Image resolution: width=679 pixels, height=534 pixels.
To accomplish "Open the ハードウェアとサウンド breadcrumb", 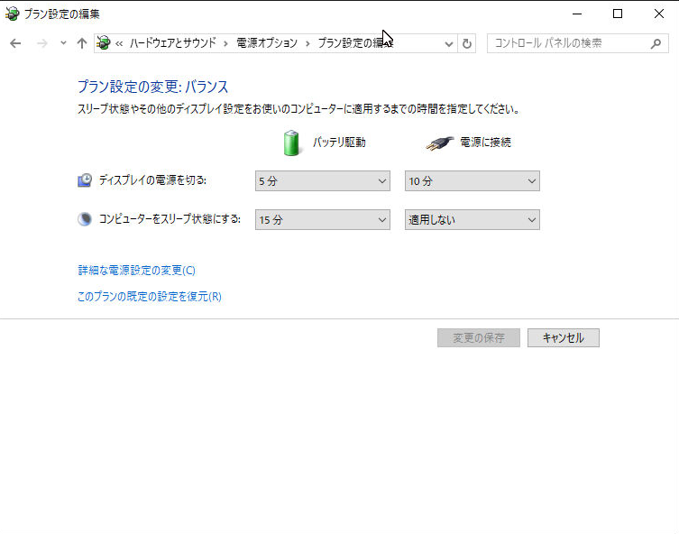I will click(x=173, y=43).
